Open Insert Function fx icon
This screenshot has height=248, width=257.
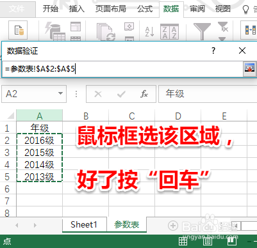(144, 94)
